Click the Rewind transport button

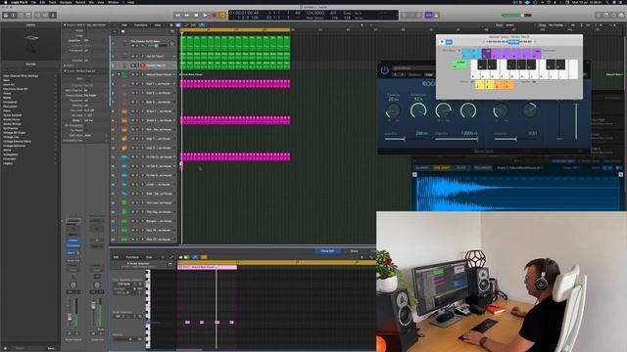pyautogui.click(x=177, y=16)
